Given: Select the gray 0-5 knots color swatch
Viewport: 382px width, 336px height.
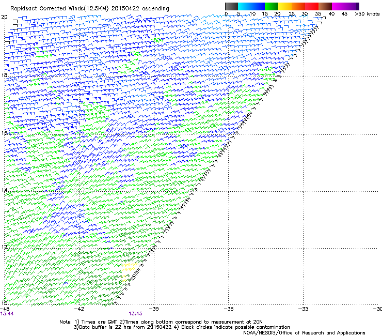Looking at the screenshot, I should pos(231,6).
